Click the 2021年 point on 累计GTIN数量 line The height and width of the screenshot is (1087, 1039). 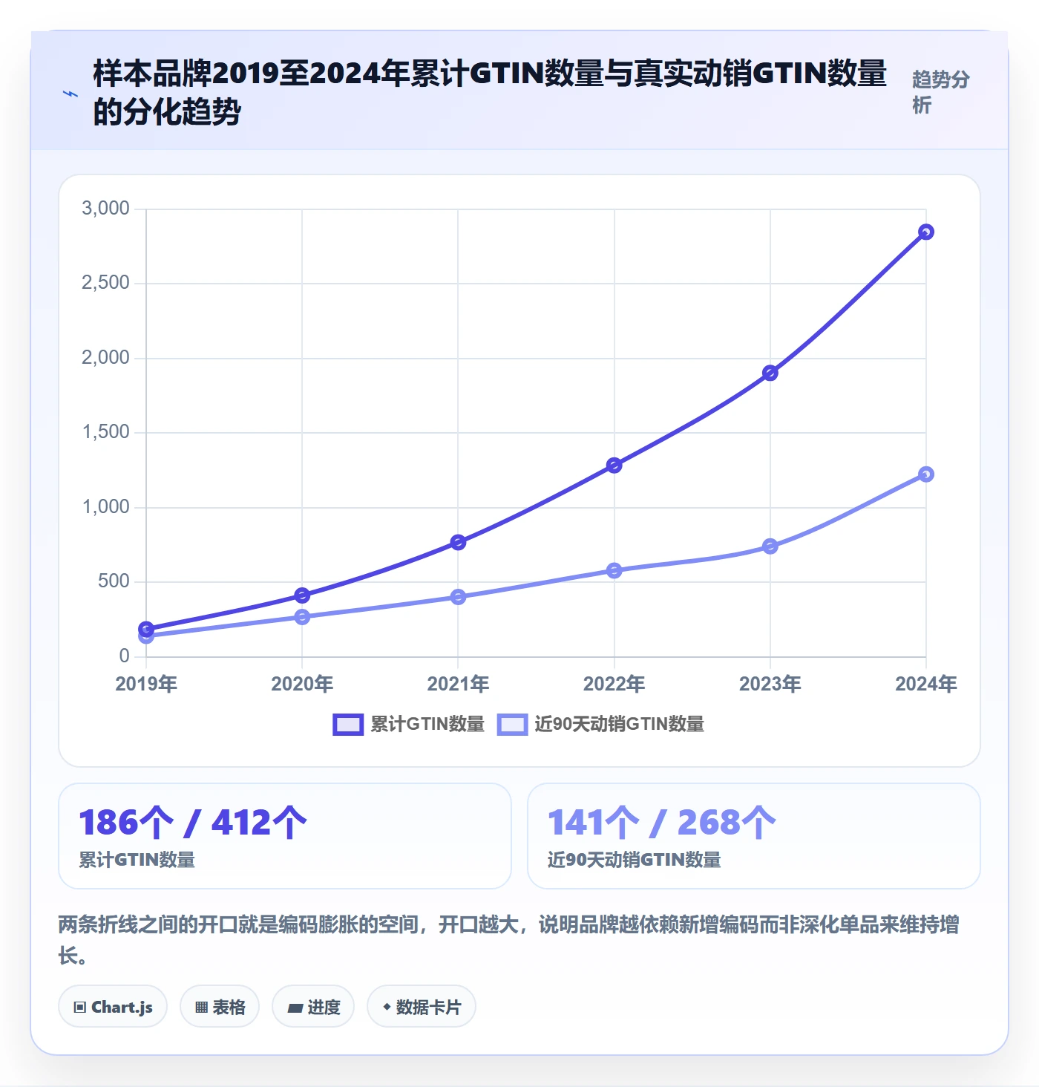pos(458,543)
